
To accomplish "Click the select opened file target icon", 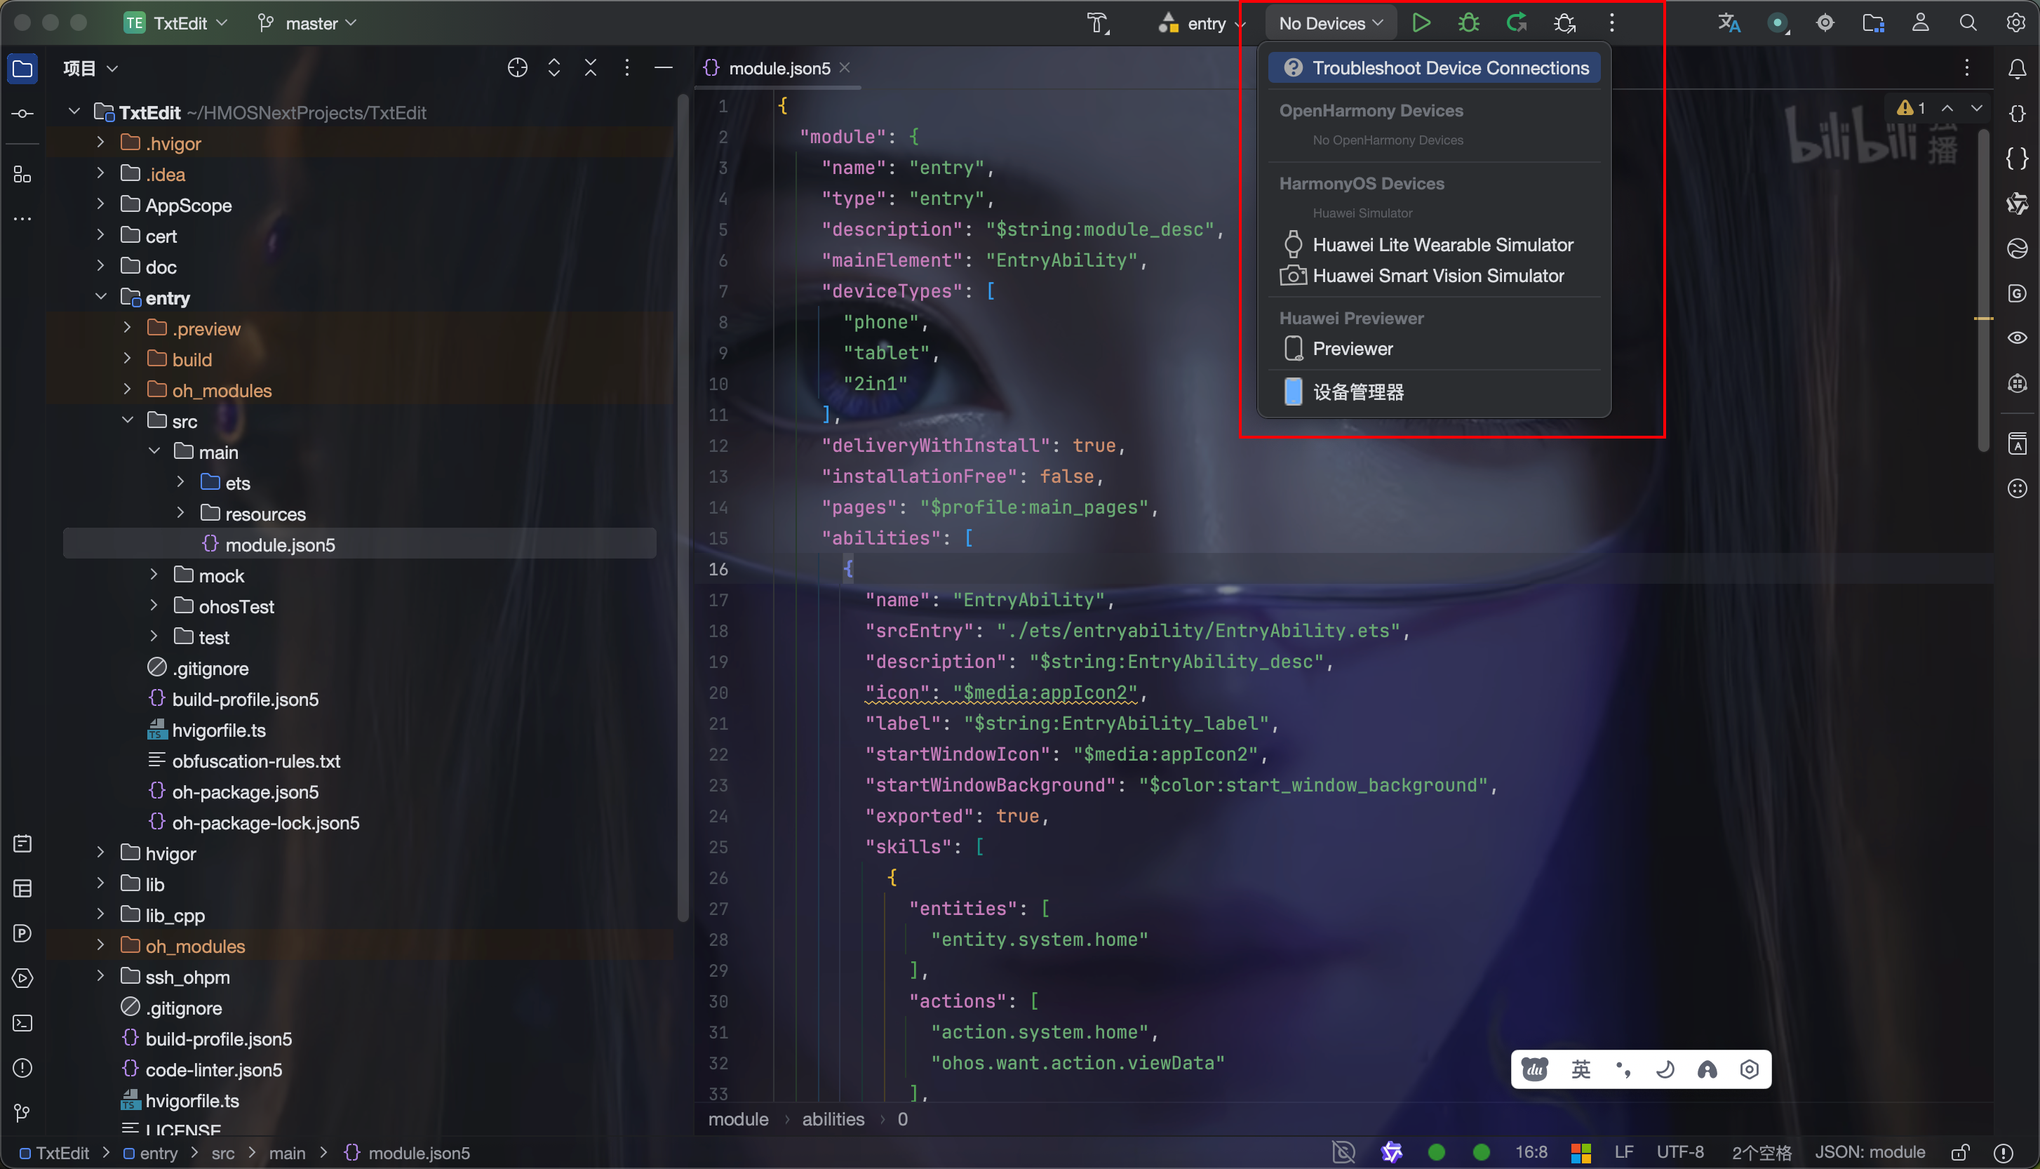I will click(518, 68).
